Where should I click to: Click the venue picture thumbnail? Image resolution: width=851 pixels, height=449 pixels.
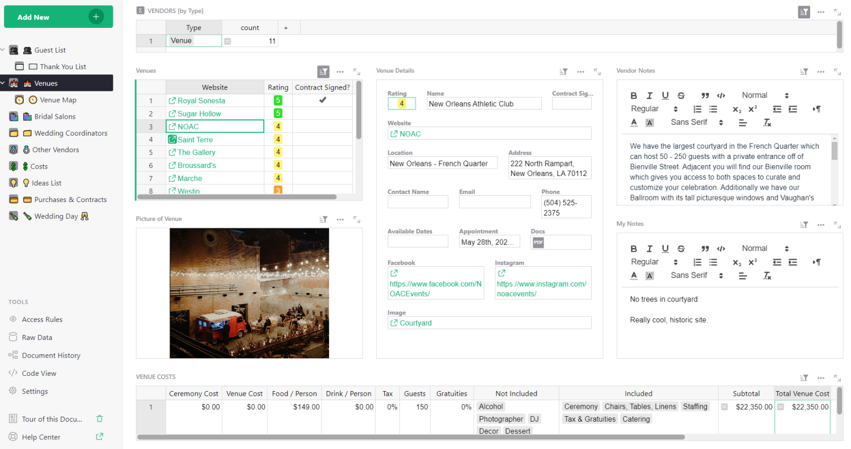[x=249, y=293]
